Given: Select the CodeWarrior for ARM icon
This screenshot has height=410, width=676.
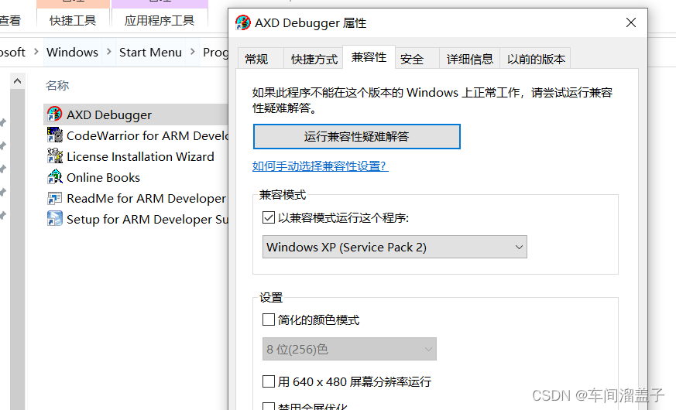Looking at the screenshot, I should 55,135.
